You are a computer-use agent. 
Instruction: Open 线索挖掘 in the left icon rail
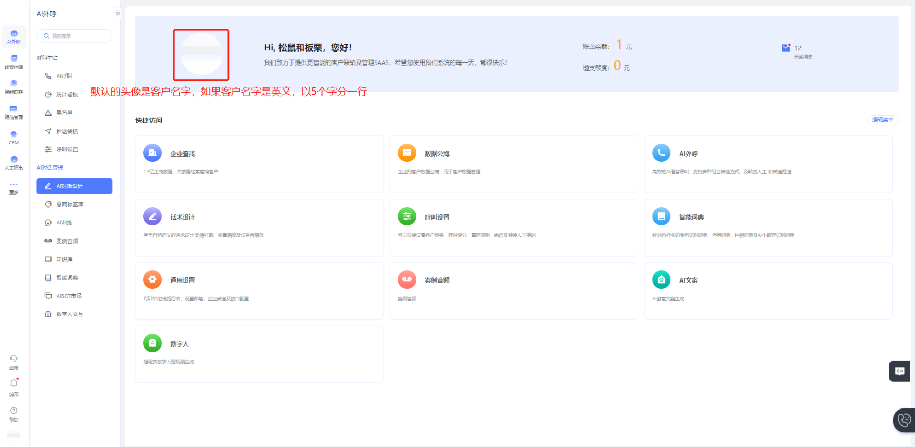click(x=14, y=61)
